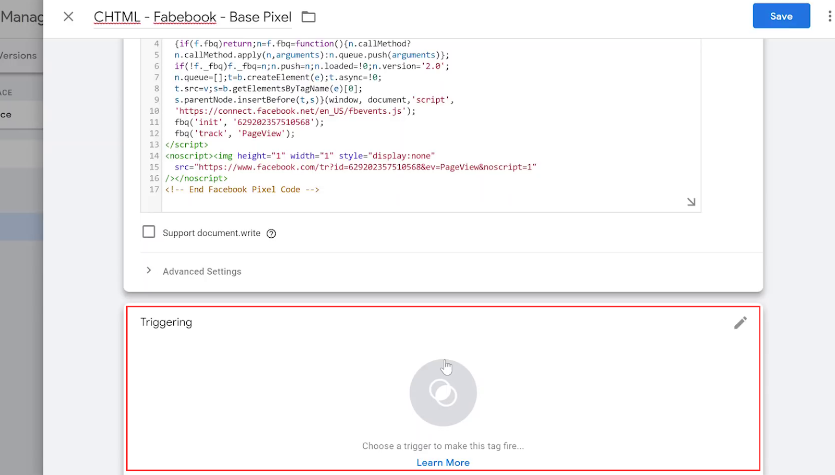
Task: Close the tag editor with the X icon
Action: tap(68, 17)
